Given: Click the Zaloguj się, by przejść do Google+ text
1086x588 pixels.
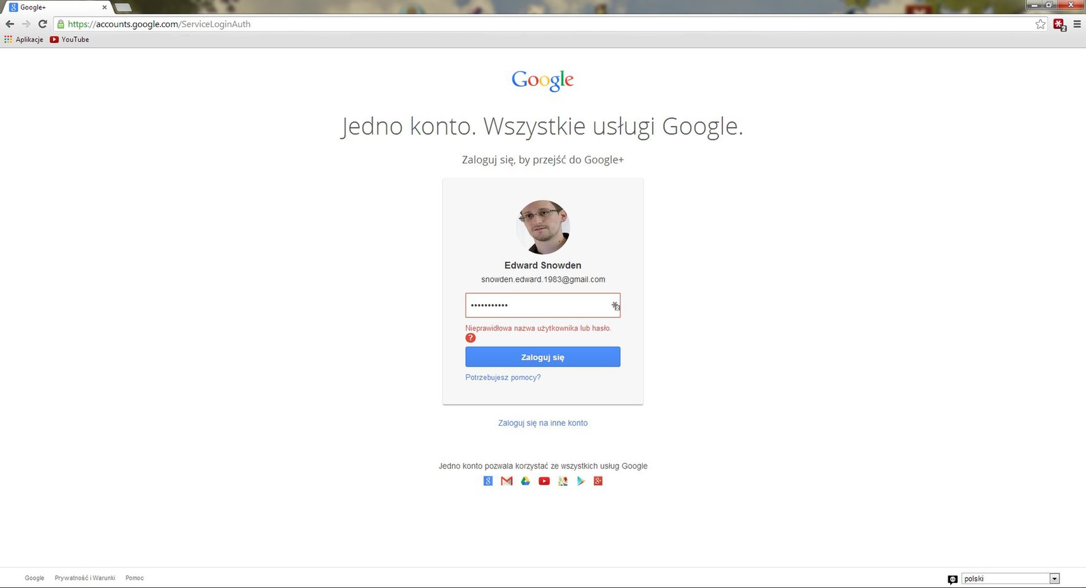Looking at the screenshot, I should [543, 160].
